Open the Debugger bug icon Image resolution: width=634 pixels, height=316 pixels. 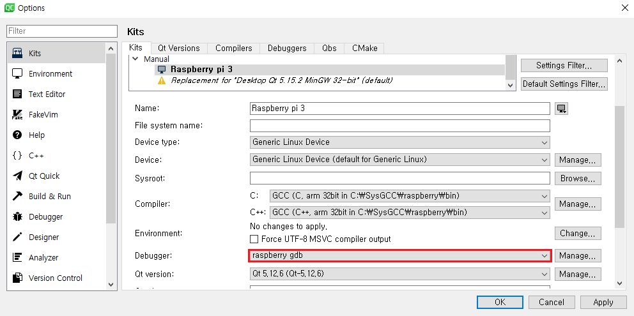point(17,216)
